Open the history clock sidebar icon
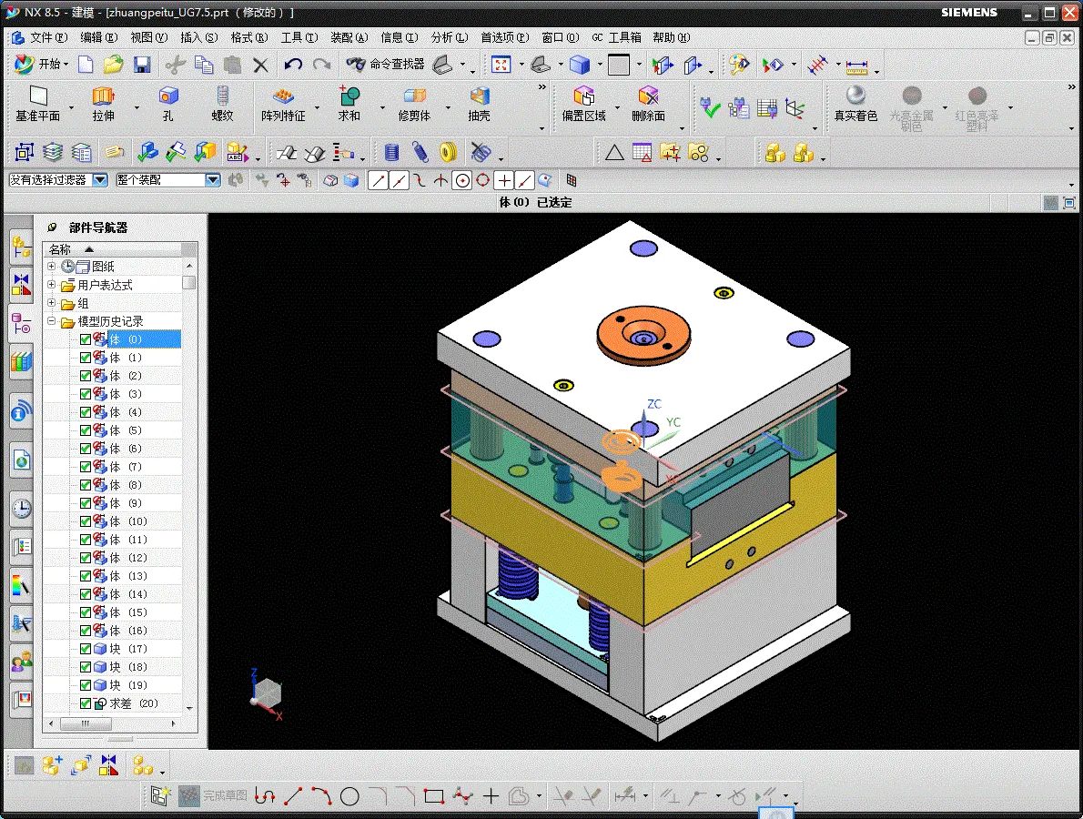 22,509
